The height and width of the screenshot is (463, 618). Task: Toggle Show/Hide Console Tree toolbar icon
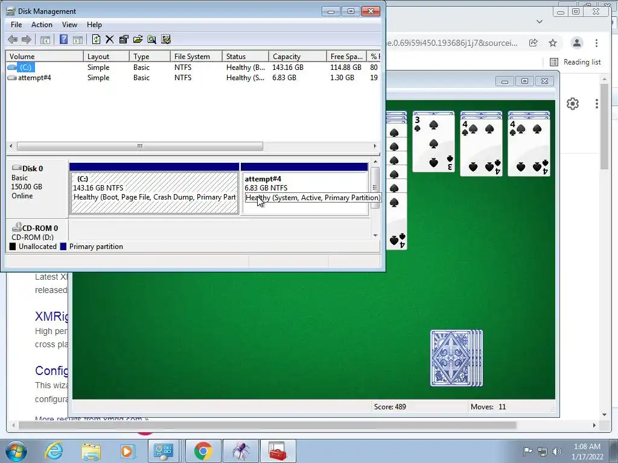(45, 39)
